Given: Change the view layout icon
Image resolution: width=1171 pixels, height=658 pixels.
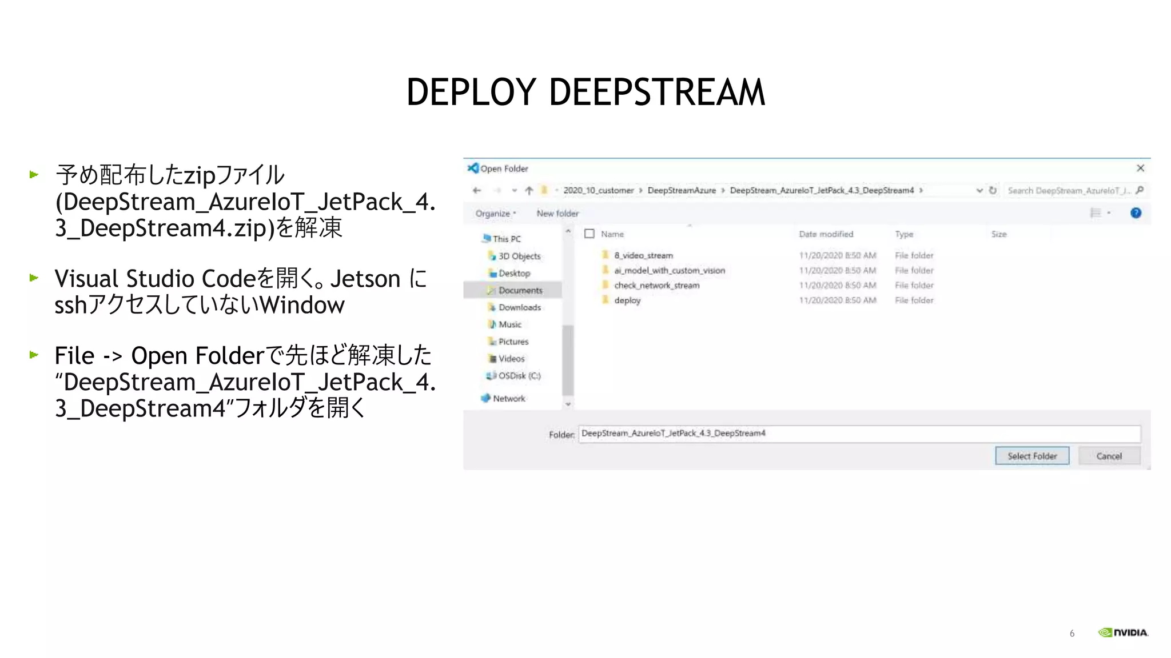Looking at the screenshot, I should coord(1096,213).
